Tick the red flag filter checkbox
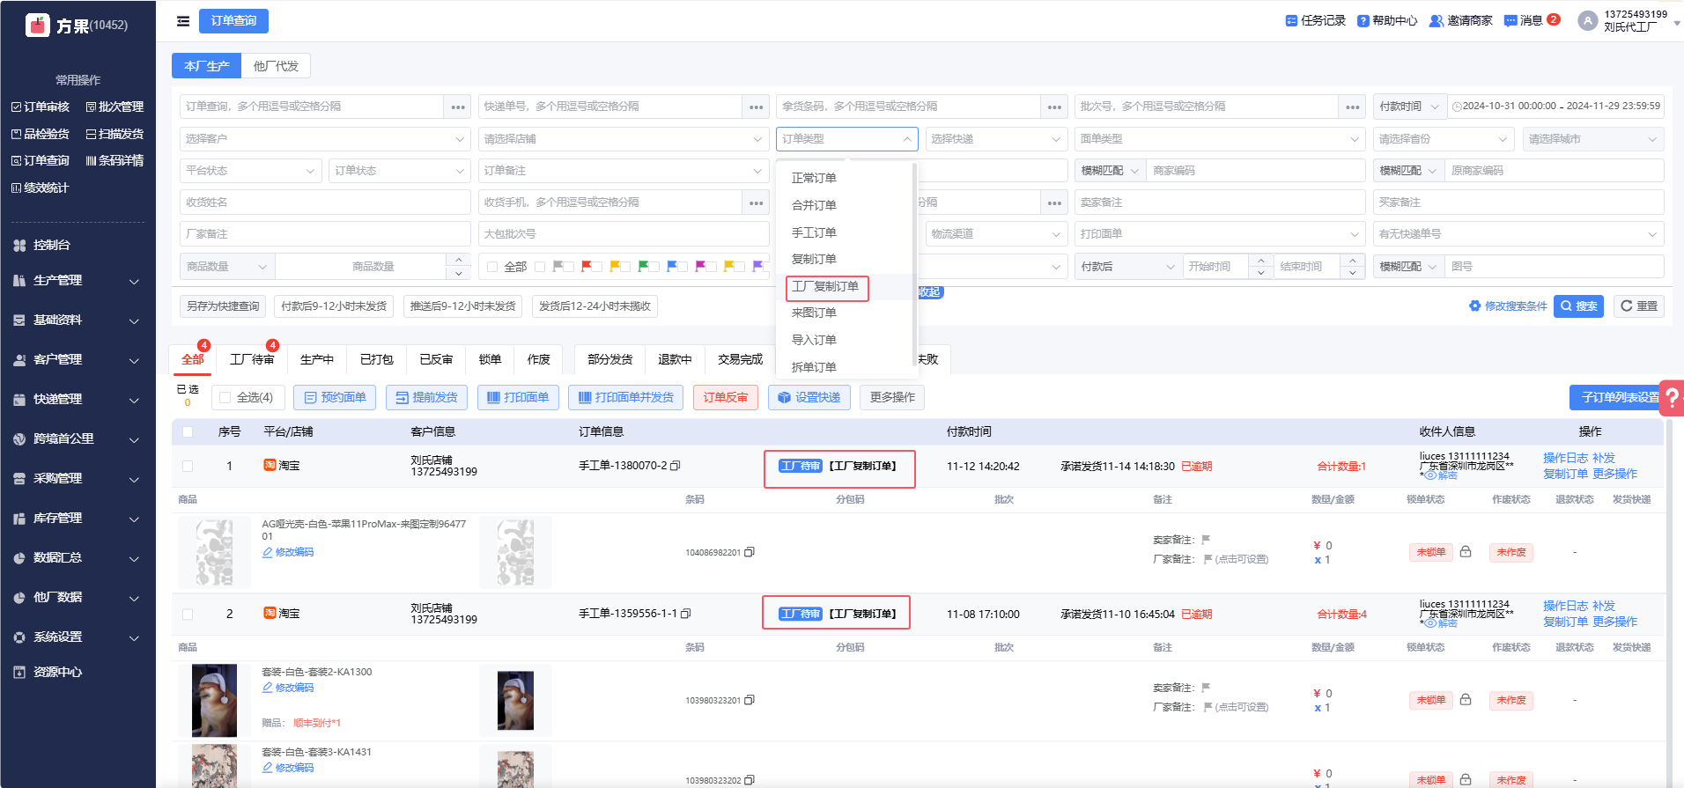This screenshot has width=1684, height=788. 569,267
